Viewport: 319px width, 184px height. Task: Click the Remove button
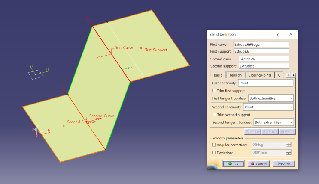point(270,132)
